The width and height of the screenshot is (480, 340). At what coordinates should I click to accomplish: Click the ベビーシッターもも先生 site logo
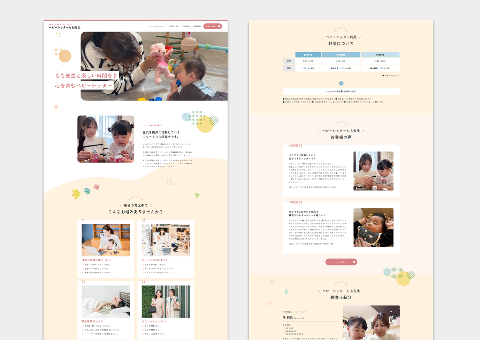point(64,27)
